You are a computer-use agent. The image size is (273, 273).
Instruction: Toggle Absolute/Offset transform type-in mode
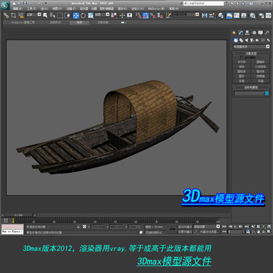(x=85, y=227)
